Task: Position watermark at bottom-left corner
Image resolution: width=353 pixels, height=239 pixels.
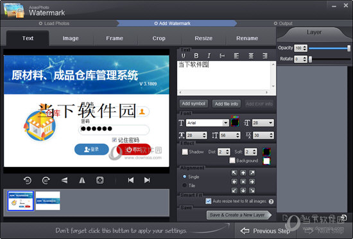Action: point(234,191)
